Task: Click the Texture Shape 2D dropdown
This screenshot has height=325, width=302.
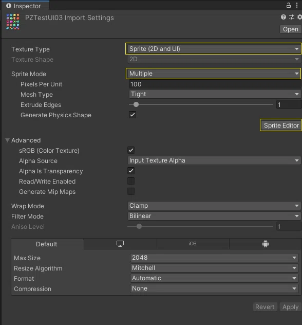Action: (214, 59)
